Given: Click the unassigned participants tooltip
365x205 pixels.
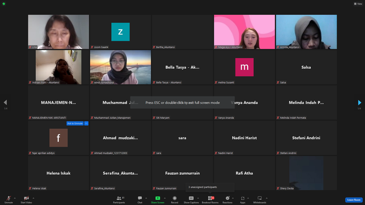Looking at the screenshot, I should 210,187.
